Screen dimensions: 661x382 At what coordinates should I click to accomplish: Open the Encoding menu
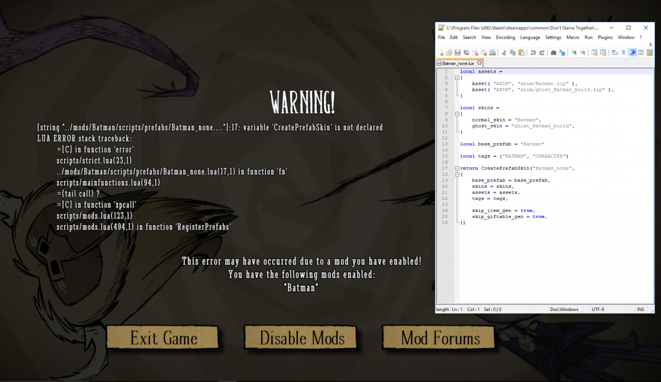(505, 37)
